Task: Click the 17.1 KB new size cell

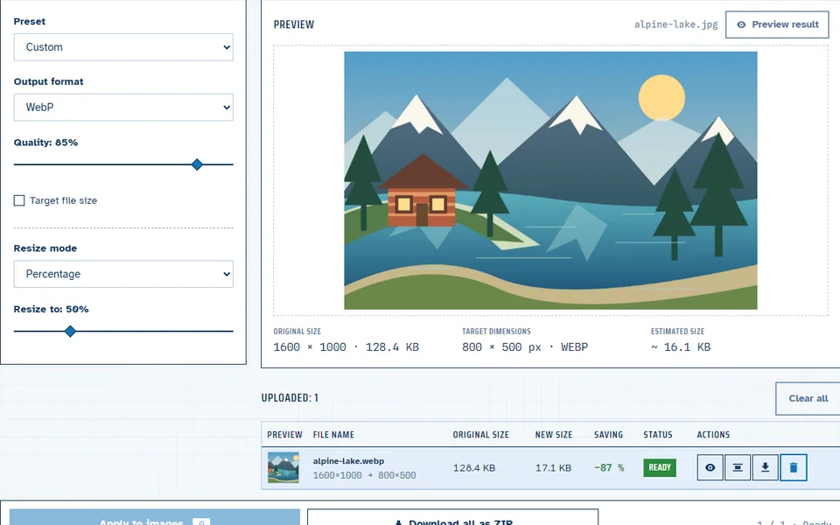Action: pos(553,467)
